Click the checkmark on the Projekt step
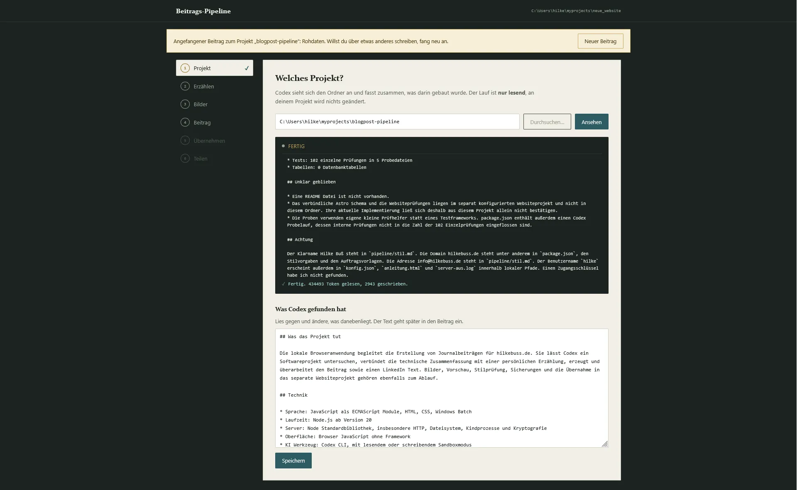This screenshot has width=797, height=490. tap(247, 68)
